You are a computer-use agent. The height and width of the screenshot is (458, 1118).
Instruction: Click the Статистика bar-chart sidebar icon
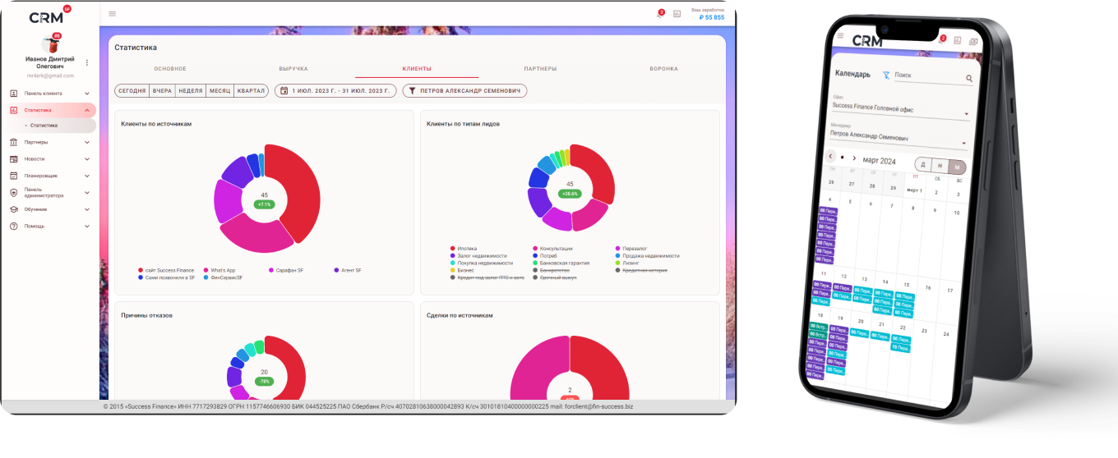pos(14,110)
